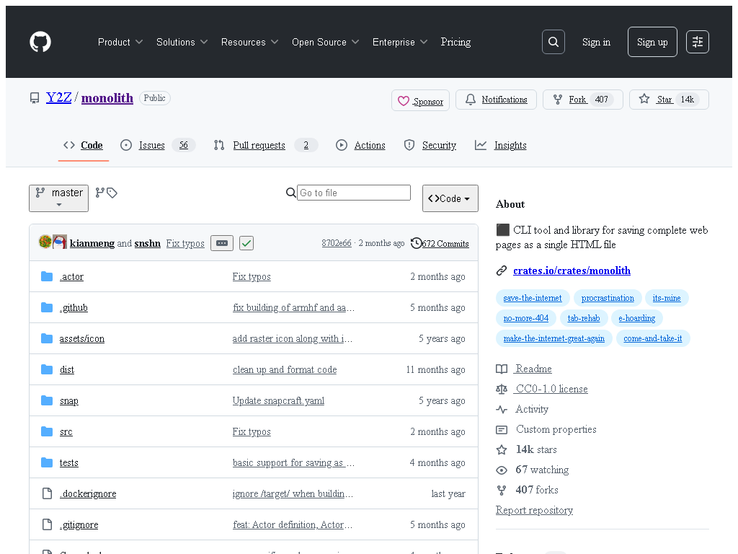Open 'clean up and format code' commit
This screenshot has height=554, width=738.
pyautogui.click(x=285, y=369)
